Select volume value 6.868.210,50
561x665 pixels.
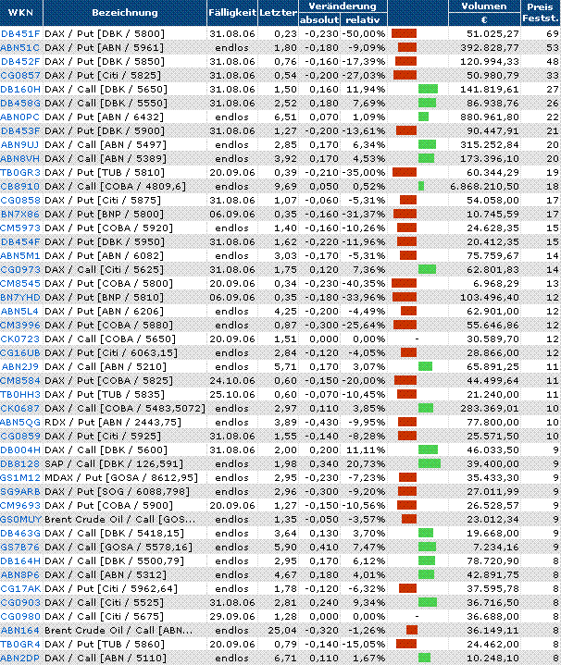(x=484, y=186)
